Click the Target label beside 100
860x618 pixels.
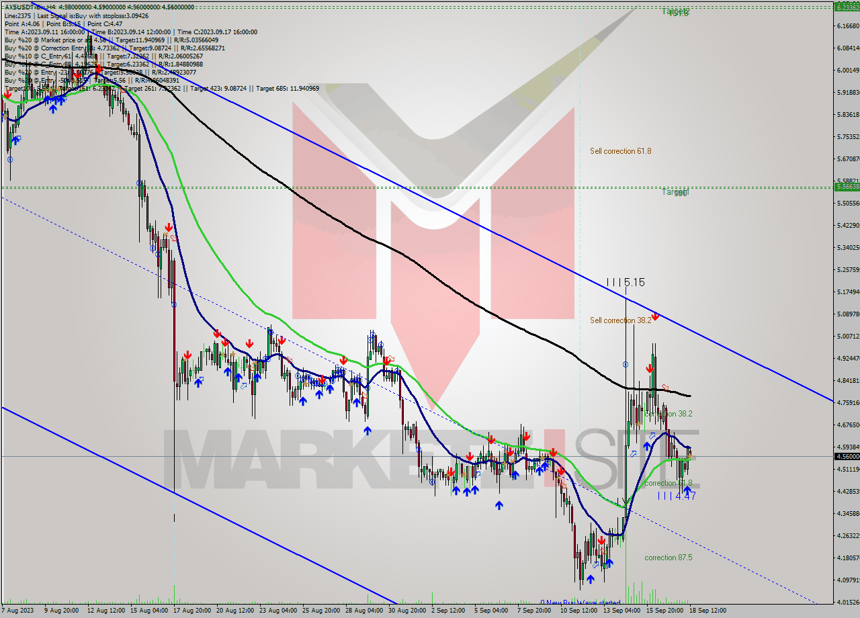(x=675, y=191)
